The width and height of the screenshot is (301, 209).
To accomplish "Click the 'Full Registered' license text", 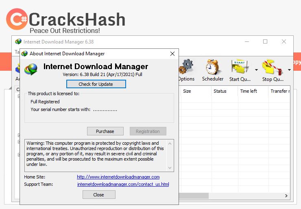I will tap(45, 102).
